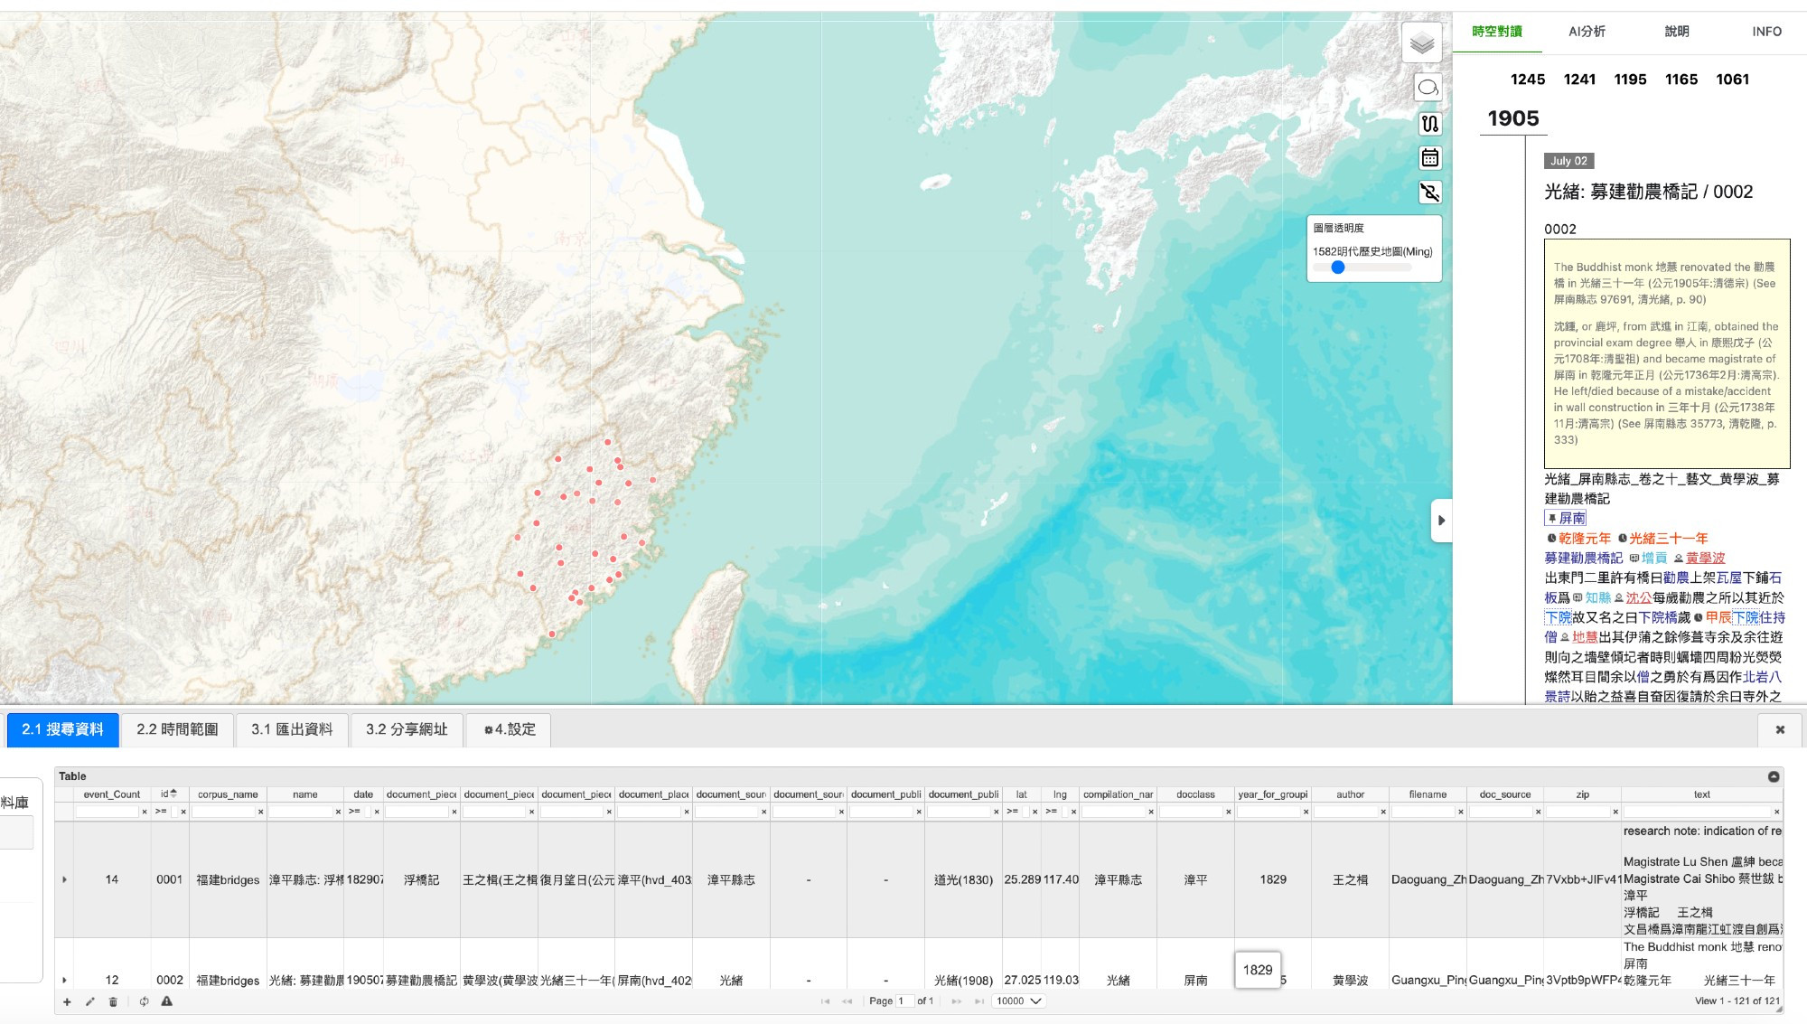
Task: Collapse the Table grid with circle caret
Action: tap(1774, 776)
